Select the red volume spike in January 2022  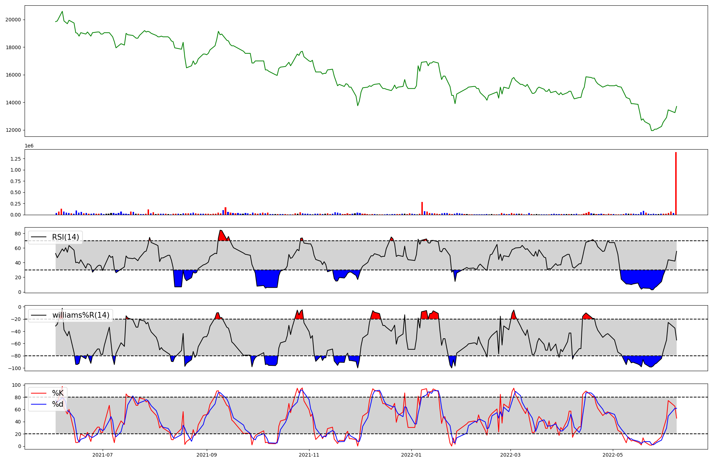point(422,208)
